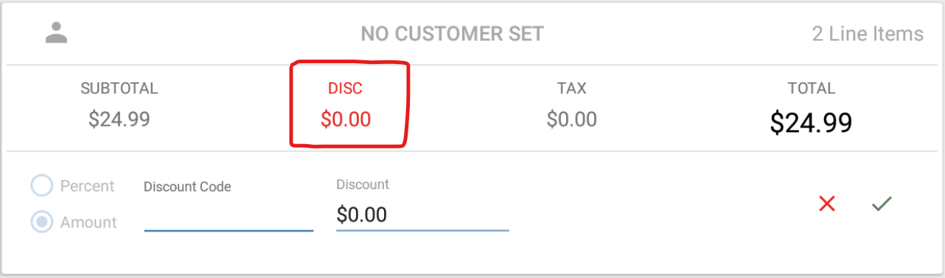View the 2 Line Items link
Image resolution: width=945 pixels, height=278 pixels.
(x=868, y=33)
